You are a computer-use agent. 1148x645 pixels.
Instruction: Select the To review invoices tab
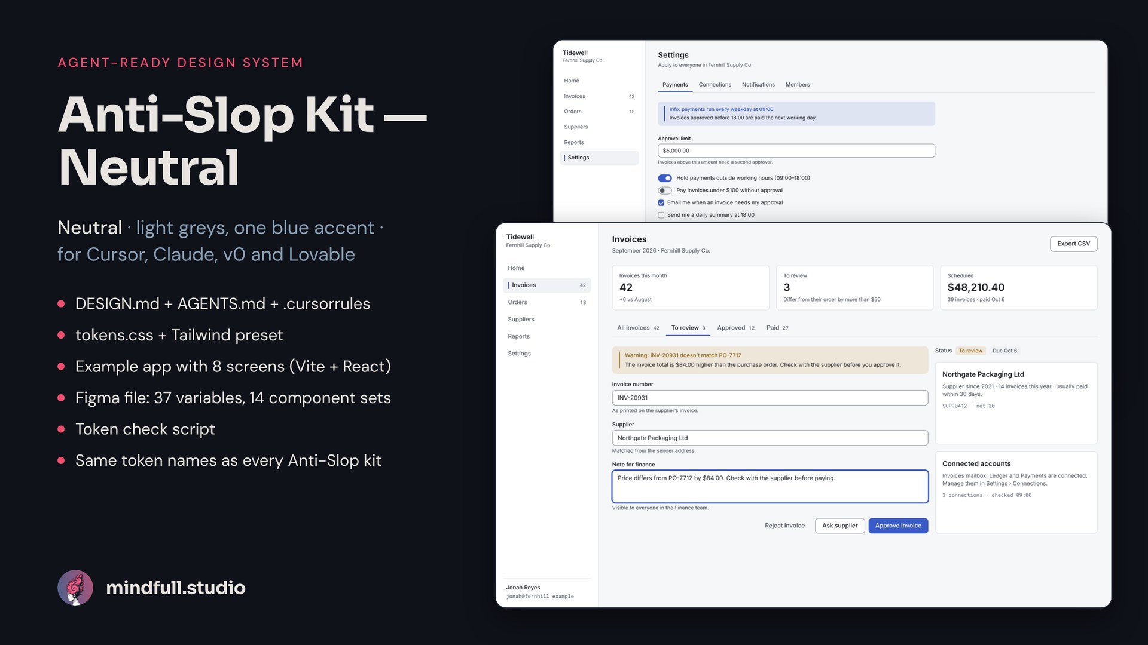(688, 328)
